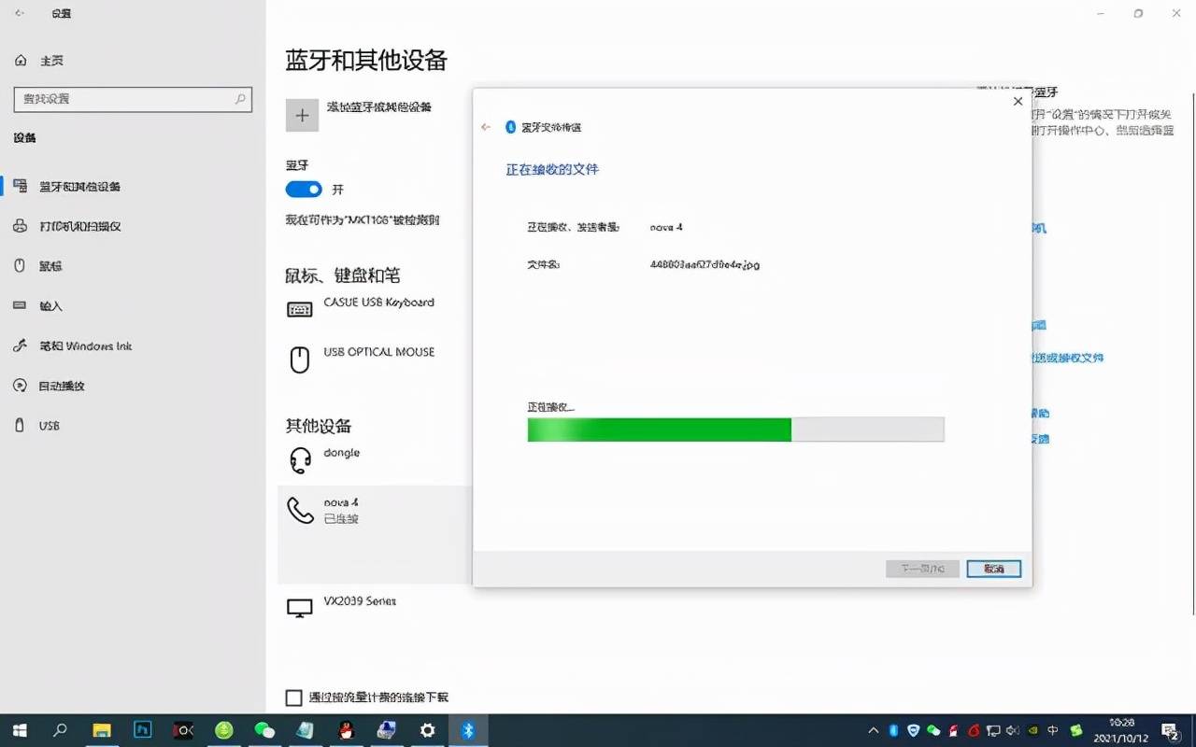Click the file transfer progress bar
1196x747 pixels.
pos(735,429)
